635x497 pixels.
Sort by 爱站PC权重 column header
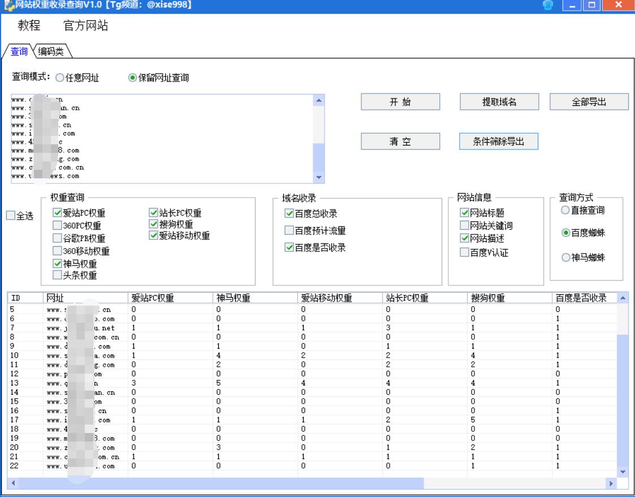[171, 298]
